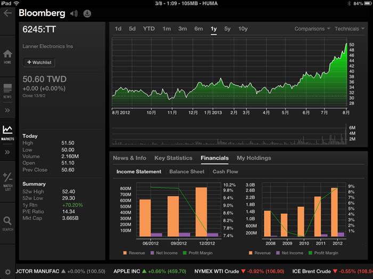Show the Income Statement view
The image size is (373, 279).
pyautogui.click(x=139, y=172)
